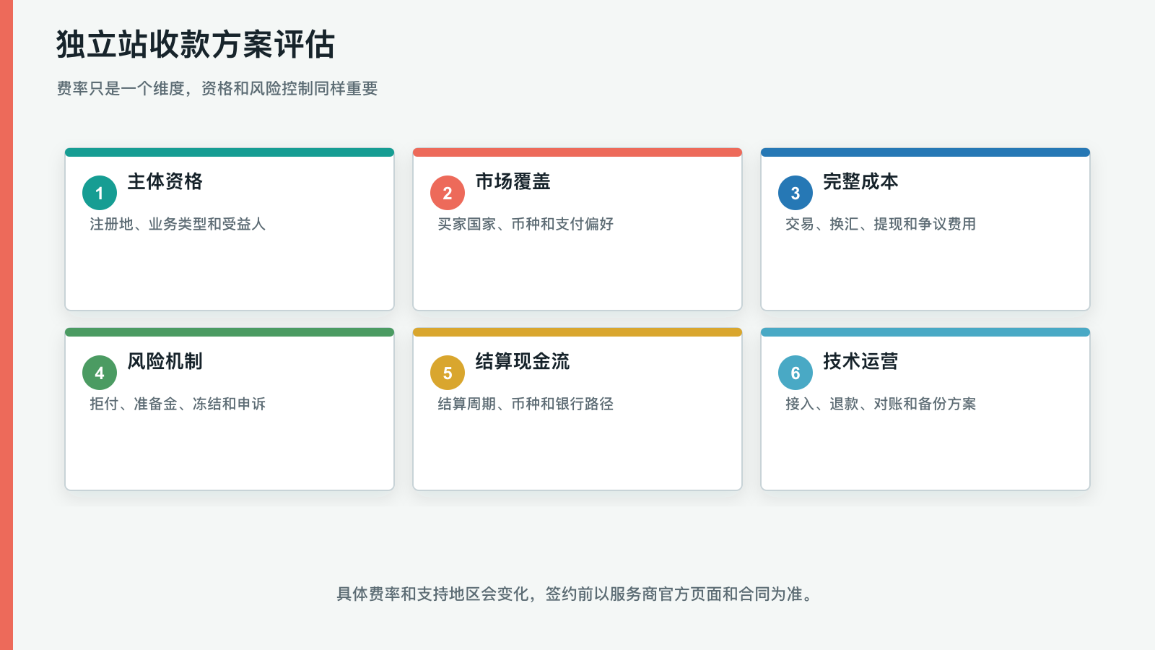Click the number 2 red circle badge

(448, 193)
